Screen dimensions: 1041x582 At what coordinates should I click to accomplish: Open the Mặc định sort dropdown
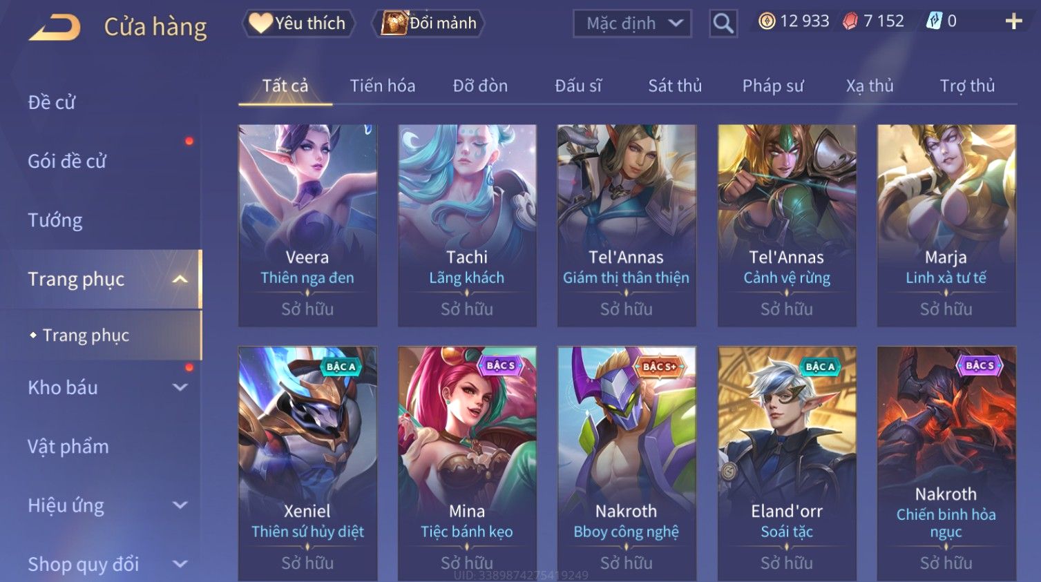632,23
